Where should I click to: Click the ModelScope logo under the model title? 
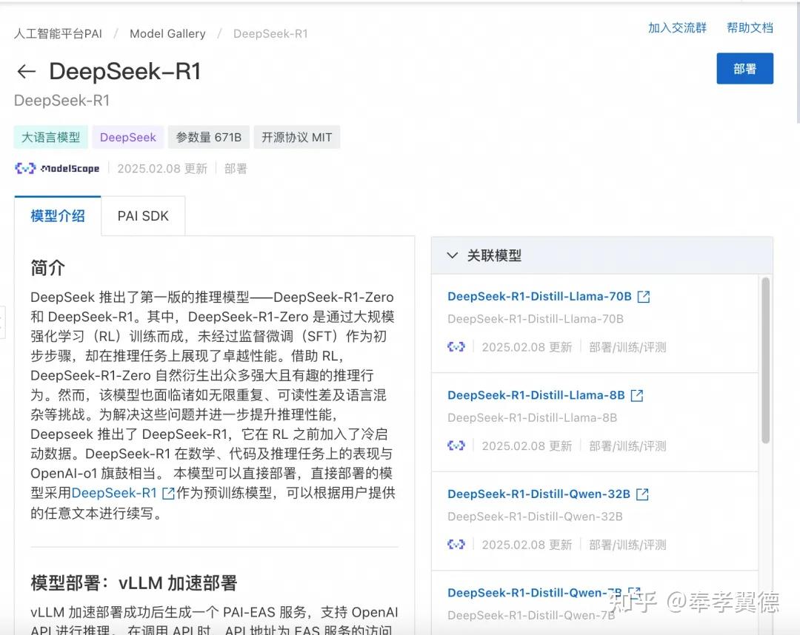click(x=58, y=168)
